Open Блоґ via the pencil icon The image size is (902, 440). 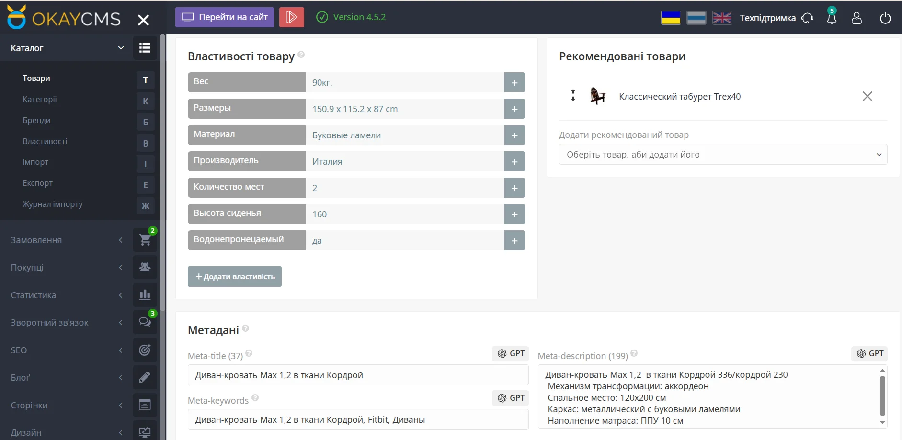145,377
